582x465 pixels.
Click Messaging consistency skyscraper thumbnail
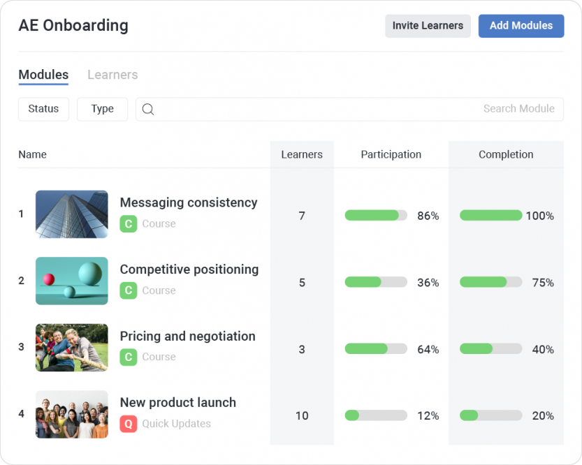coord(72,214)
